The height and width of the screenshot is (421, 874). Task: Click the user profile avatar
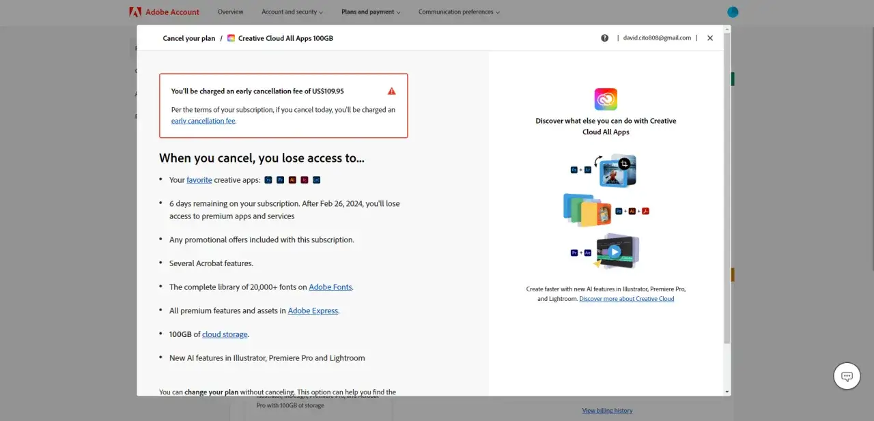tap(733, 12)
